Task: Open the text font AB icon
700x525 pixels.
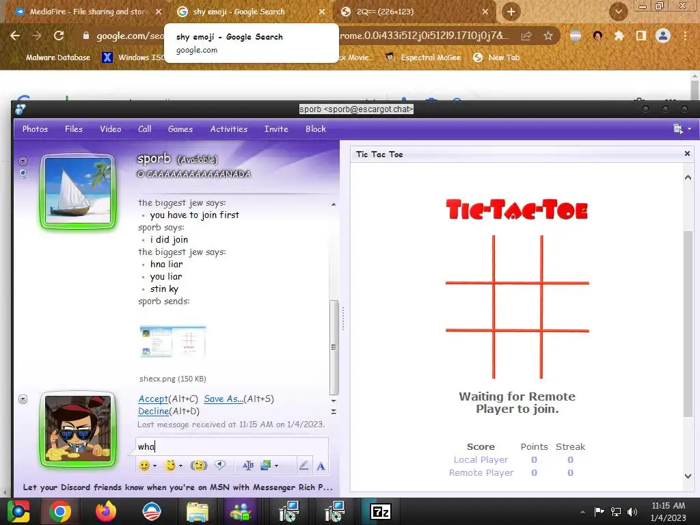Action: (247, 466)
